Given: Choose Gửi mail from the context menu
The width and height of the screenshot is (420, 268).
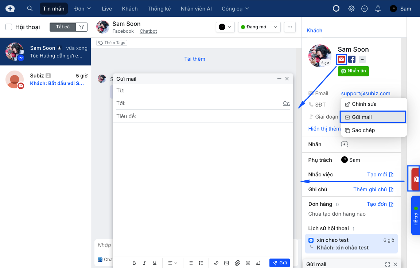Looking at the screenshot, I should point(373,117).
